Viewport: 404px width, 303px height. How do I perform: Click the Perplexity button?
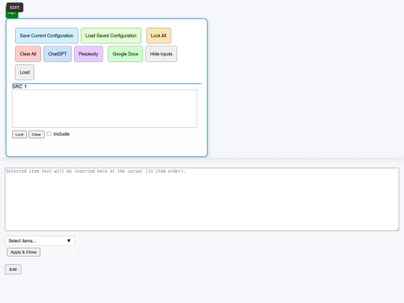click(x=88, y=54)
